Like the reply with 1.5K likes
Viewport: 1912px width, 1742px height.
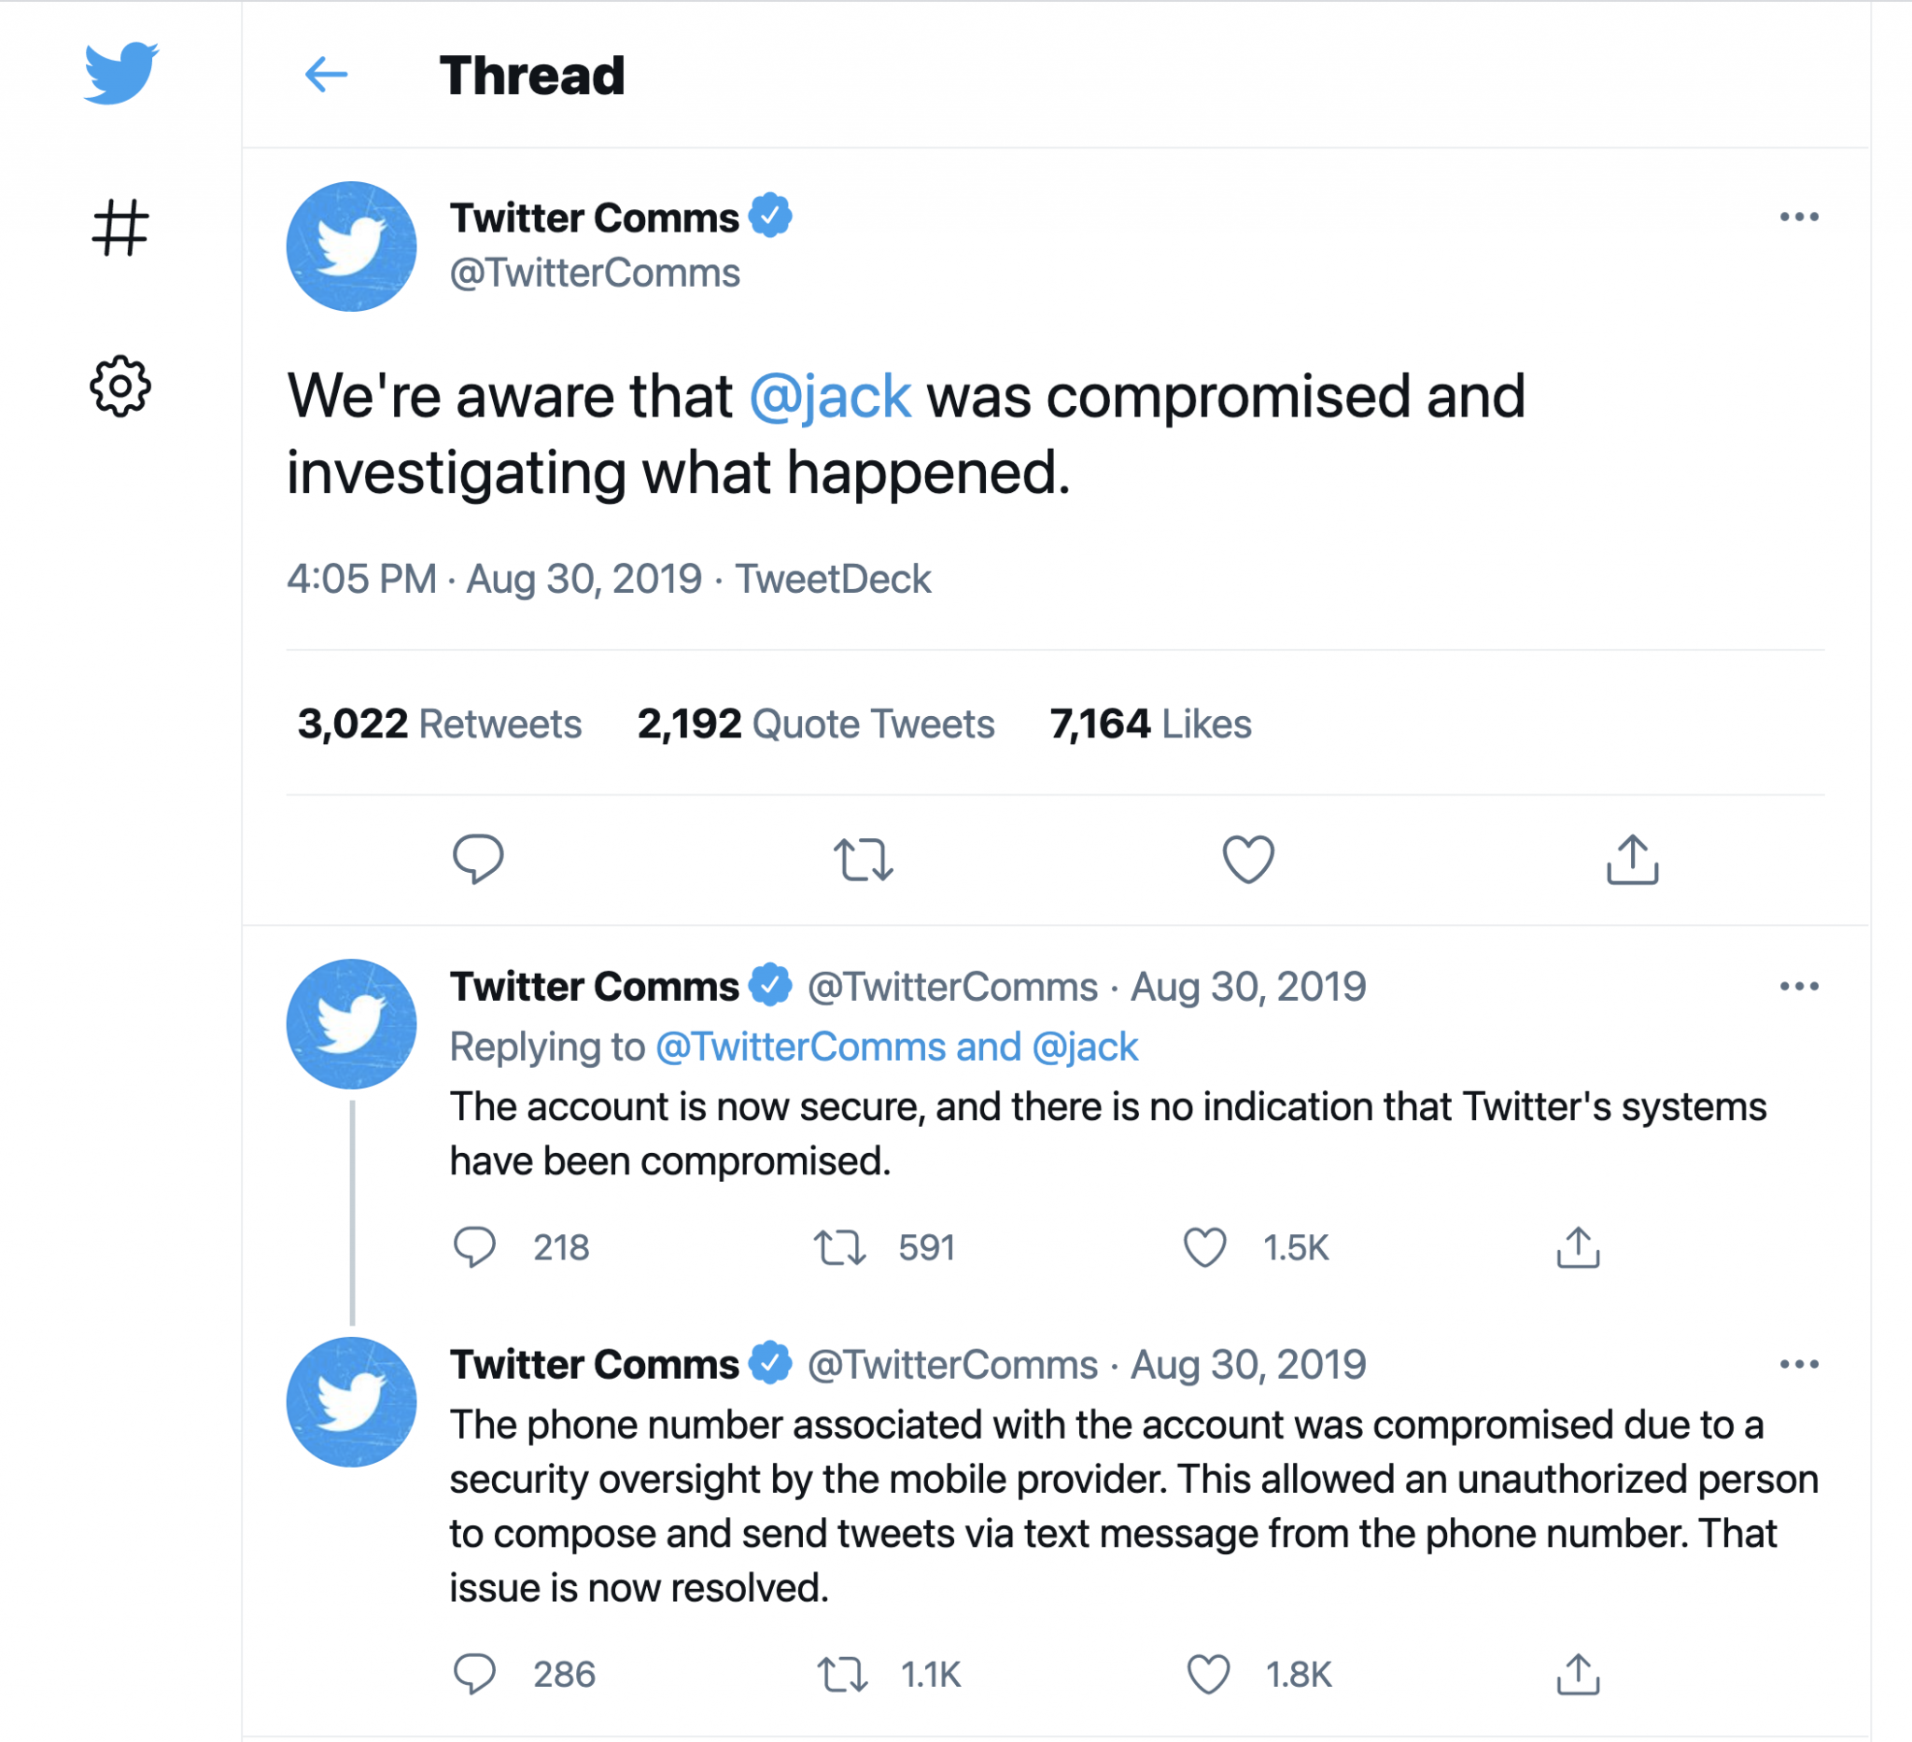[x=1205, y=1247]
